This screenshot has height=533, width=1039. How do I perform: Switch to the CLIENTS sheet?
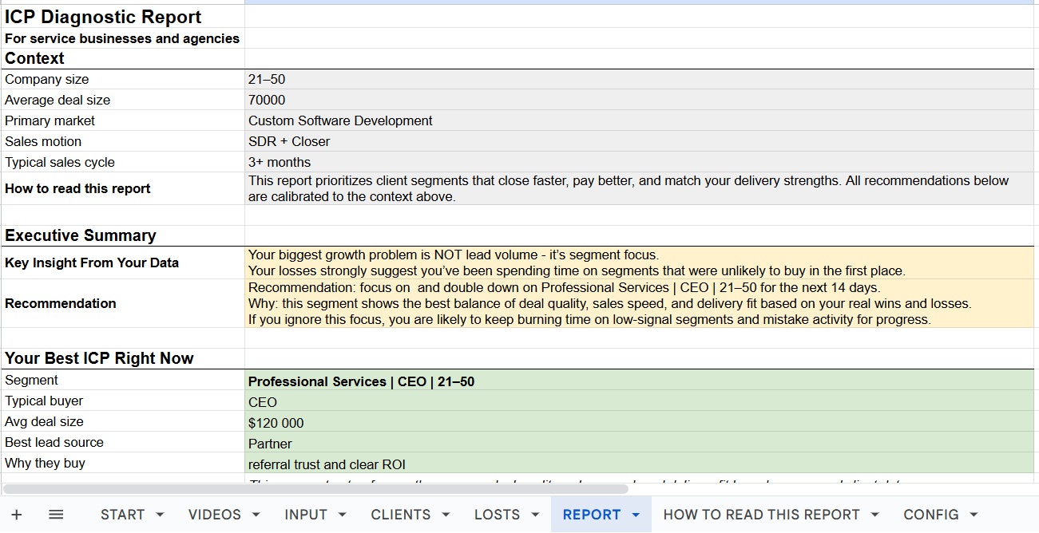[403, 515]
